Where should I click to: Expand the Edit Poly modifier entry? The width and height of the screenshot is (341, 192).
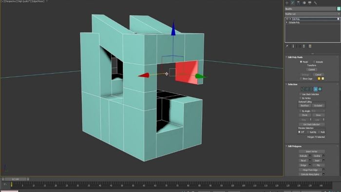[x=290, y=19]
